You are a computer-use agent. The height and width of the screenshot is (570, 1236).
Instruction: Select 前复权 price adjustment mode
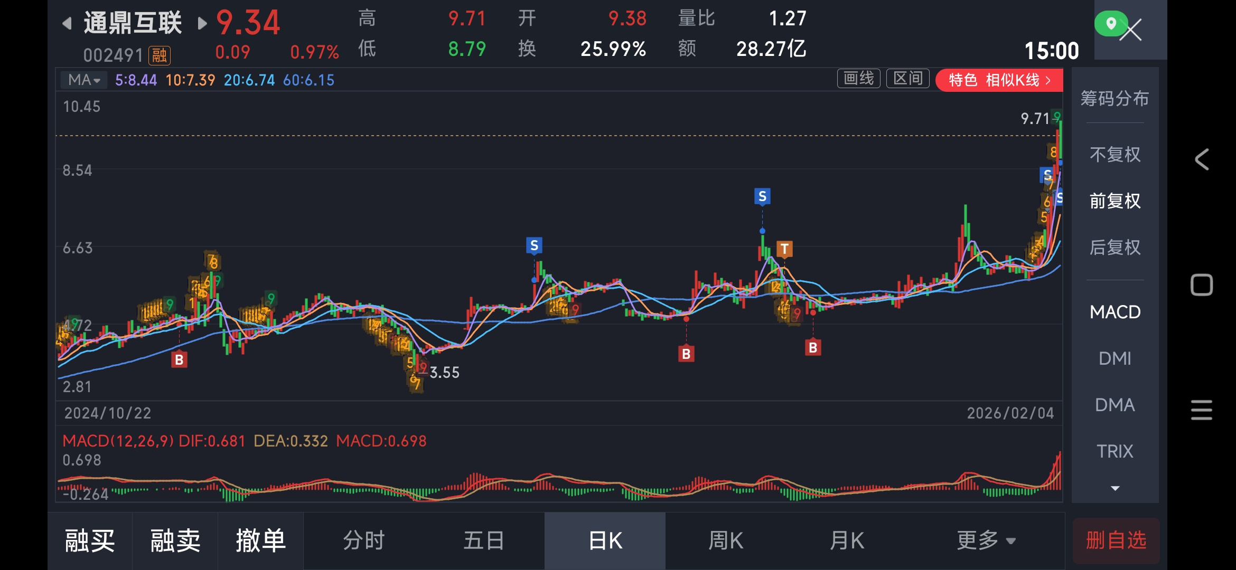pyautogui.click(x=1115, y=201)
